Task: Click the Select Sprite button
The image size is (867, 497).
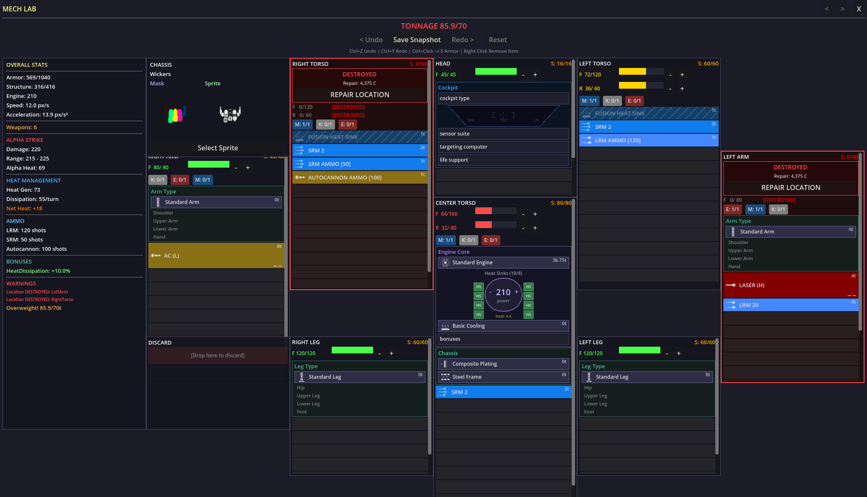Action: click(218, 148)
